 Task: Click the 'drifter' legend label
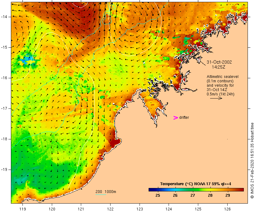pos(184,118)
